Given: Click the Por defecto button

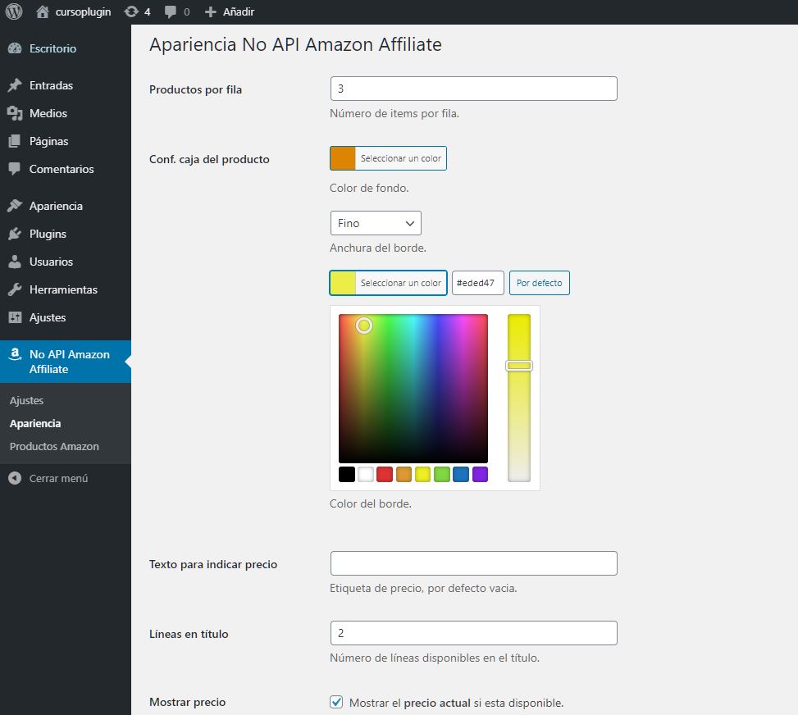Looking at the screenshot, I should click(x=540, y=283).
